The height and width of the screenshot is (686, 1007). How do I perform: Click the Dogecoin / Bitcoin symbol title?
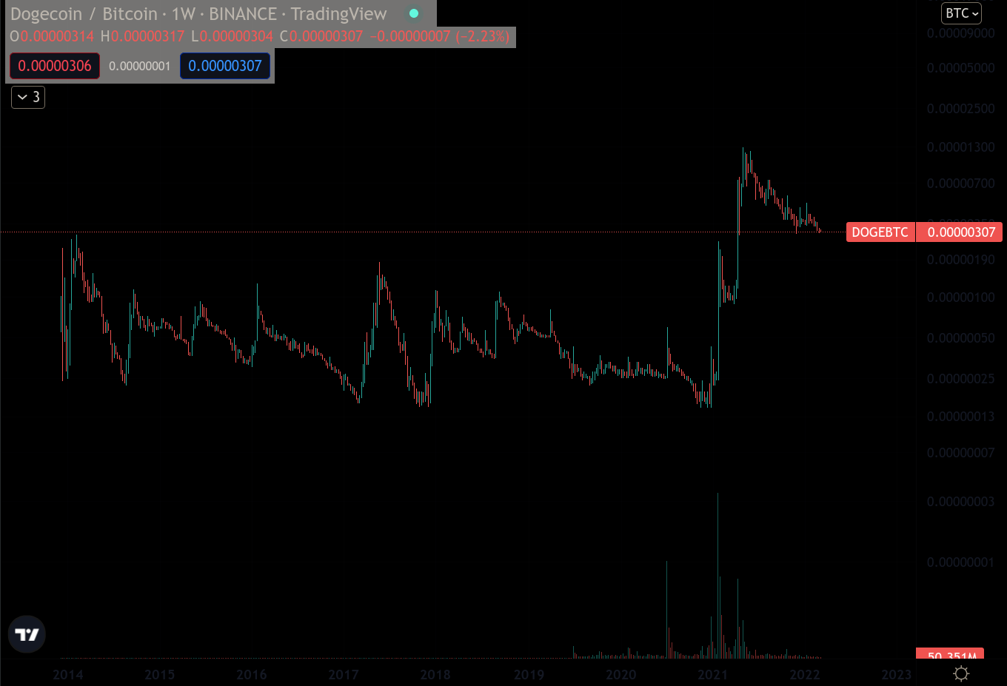198,14
